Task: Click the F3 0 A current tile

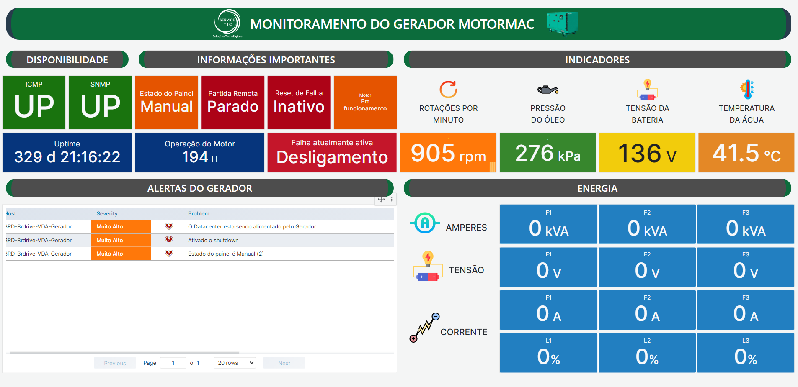Action: (746, 310)
